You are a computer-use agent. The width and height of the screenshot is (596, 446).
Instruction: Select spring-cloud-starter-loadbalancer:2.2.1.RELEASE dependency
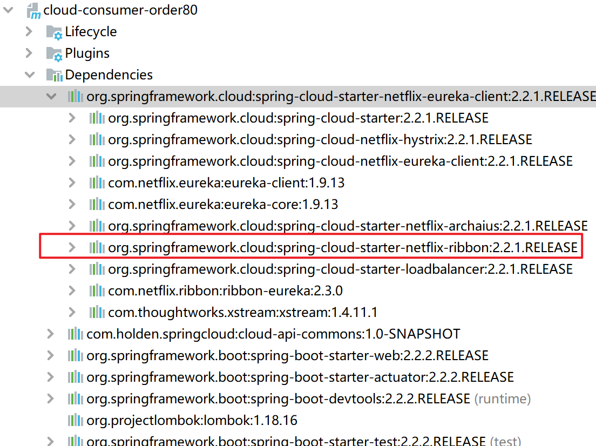[x=340, y=269]
